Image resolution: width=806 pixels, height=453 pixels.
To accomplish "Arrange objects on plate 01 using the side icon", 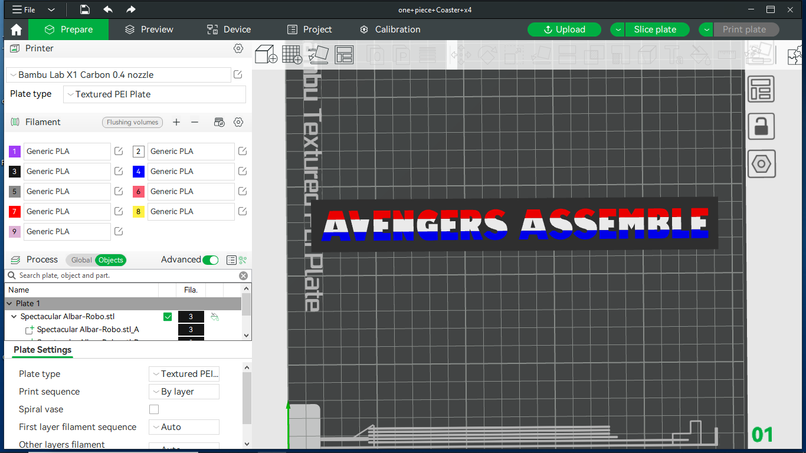I will (x=761, y=90).
